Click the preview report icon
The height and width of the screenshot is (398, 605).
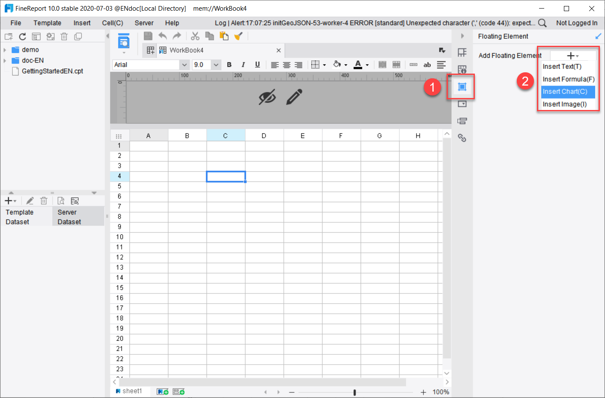click(x=124, y=42)
